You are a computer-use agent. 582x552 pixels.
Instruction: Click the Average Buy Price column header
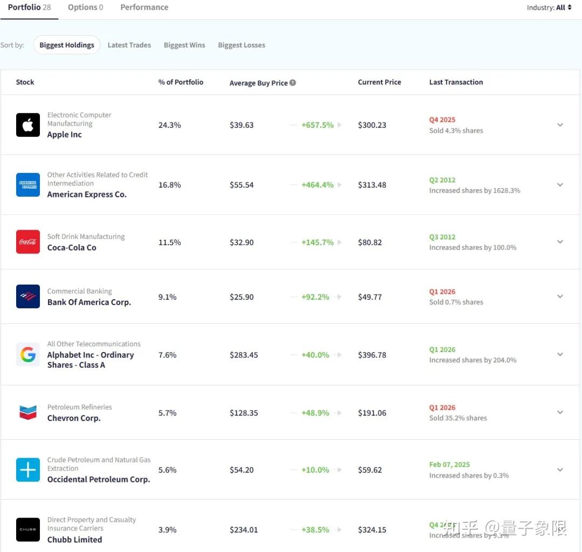[x=259, y=83]
